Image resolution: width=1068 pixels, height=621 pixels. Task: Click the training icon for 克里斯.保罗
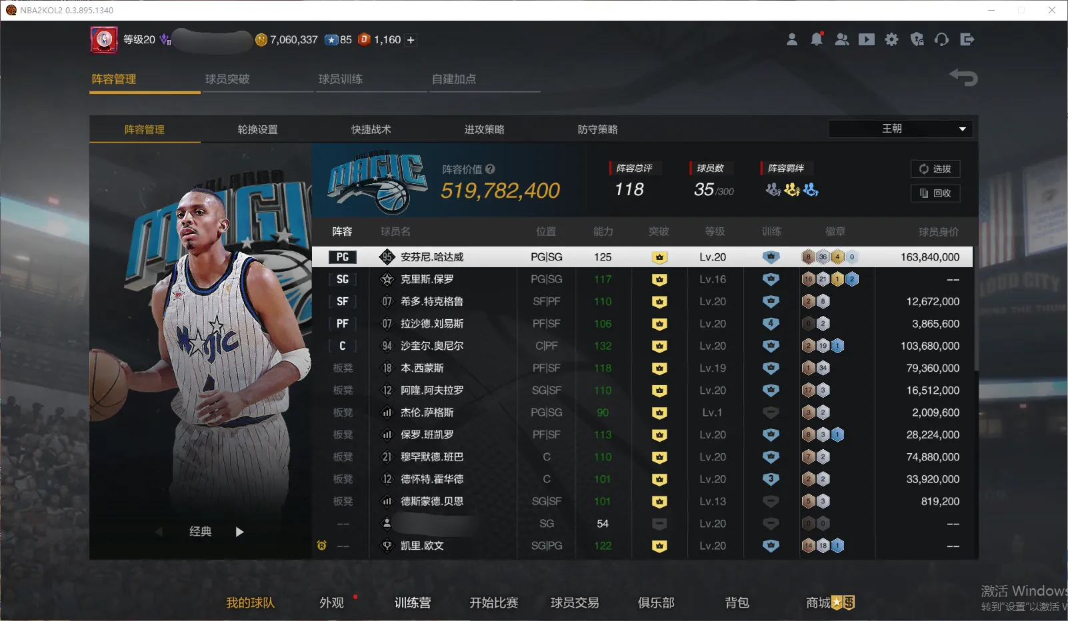(x=771, y=279)
